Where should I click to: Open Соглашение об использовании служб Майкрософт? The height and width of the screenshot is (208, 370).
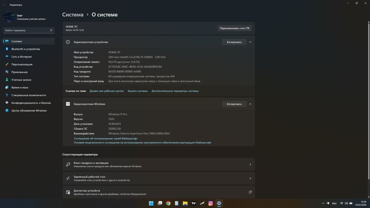[105, 139]
